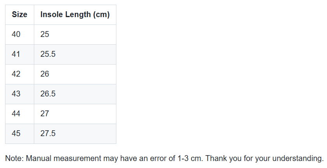The height and width of the screenshot is (168, 327).
Task: Click the manual measurement note text
Action: pos(164,158)
